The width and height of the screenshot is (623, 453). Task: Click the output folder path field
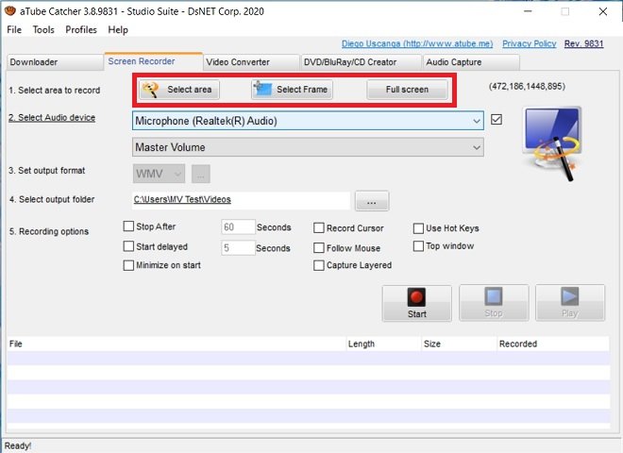coord(241,200)
